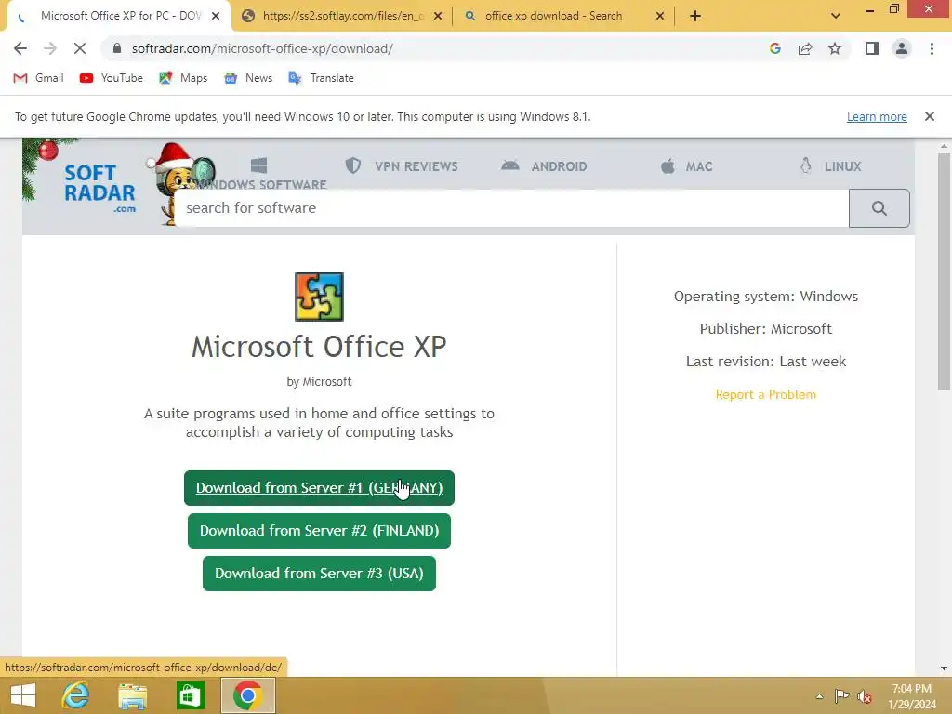Click the share page icon

[805, 48]
